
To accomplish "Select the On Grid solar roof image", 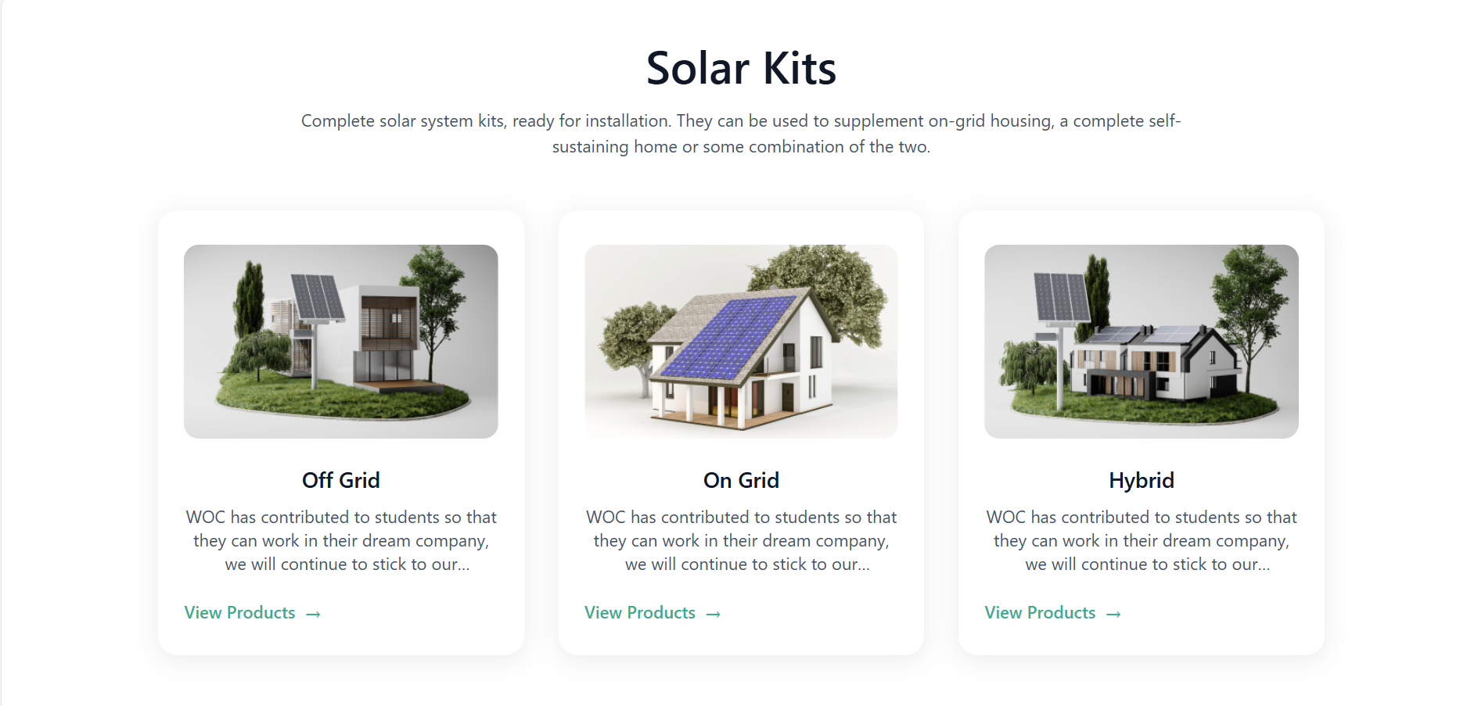I will click(741, 340).
